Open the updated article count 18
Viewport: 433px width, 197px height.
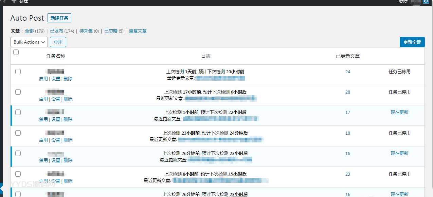tap(348, 133)
